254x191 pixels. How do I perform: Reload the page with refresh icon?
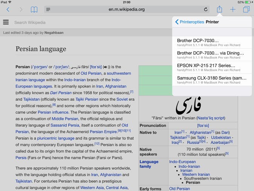(206, 9)
